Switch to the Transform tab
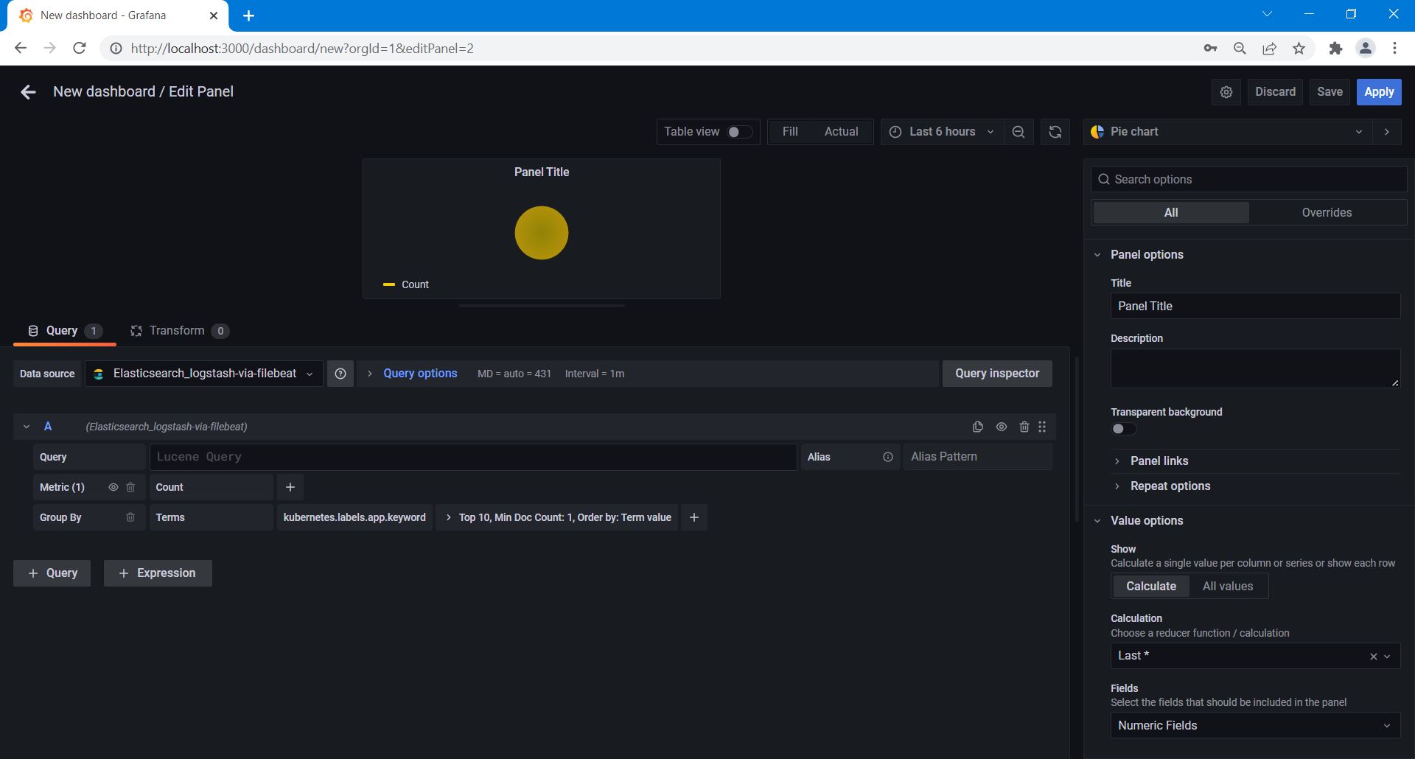Image resolution: width=1415 pixels, height=759 pixels. click(178, 331)
